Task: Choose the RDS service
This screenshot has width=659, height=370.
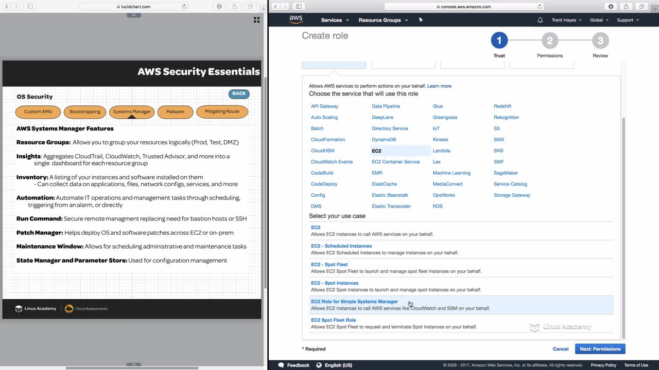Action: [438, 207]
